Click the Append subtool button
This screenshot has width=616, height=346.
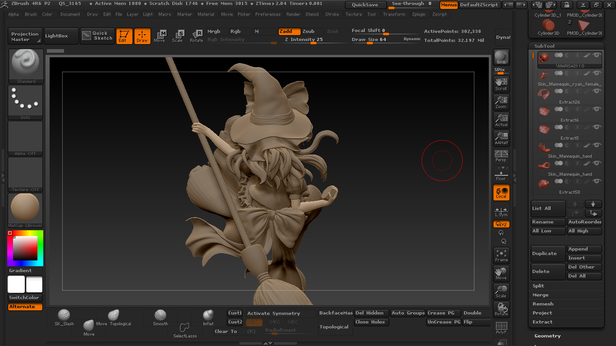(584, 249)
